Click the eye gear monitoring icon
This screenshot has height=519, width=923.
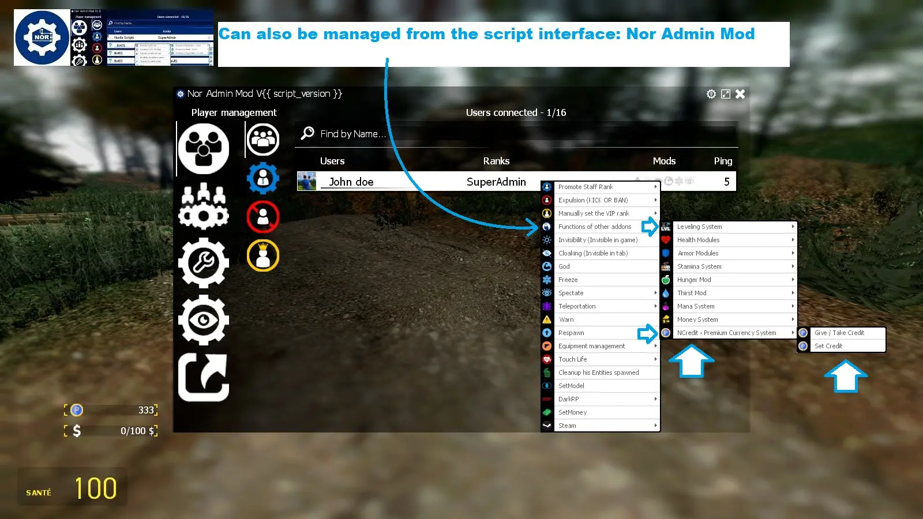tap(203, 320)
